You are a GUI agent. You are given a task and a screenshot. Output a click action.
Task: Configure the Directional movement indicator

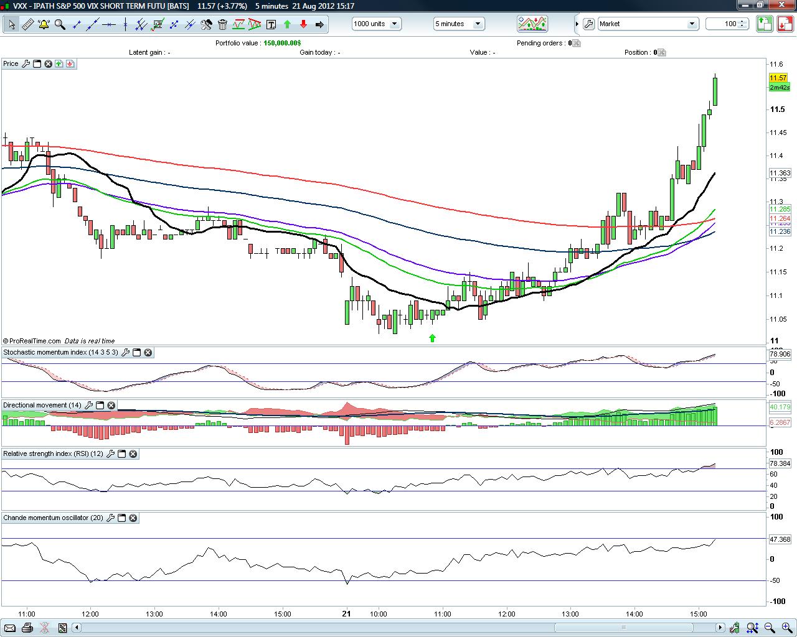click(x=89, y=405)
